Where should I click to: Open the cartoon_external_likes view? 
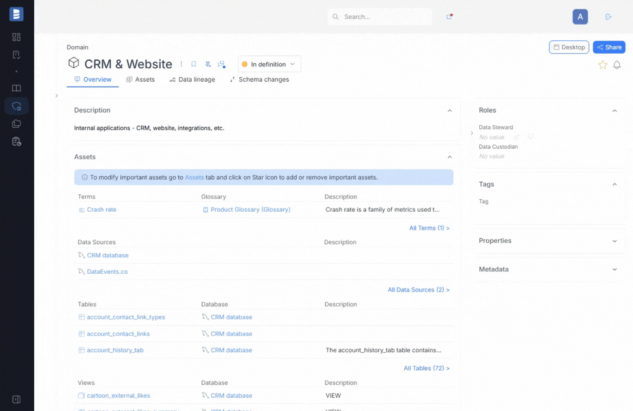click(118, 396)
